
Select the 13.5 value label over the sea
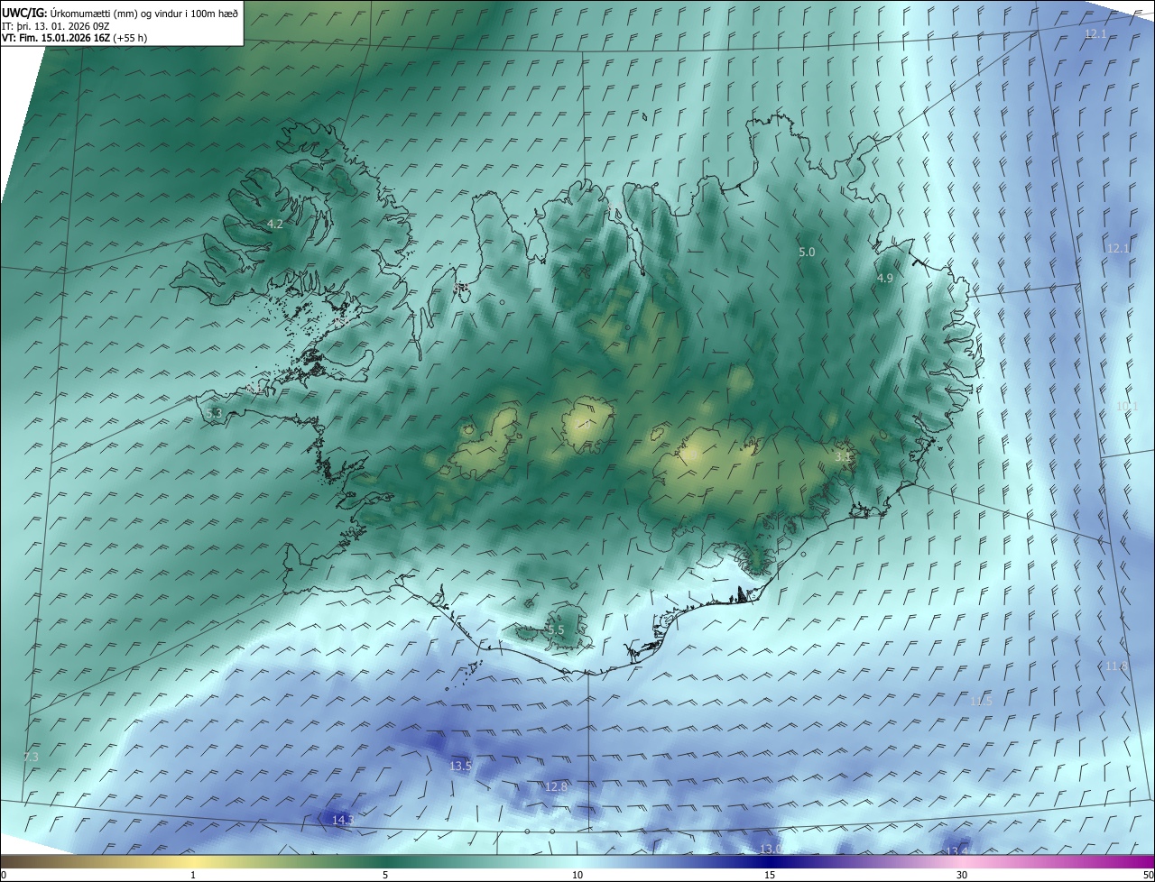[x=460, y=766]
